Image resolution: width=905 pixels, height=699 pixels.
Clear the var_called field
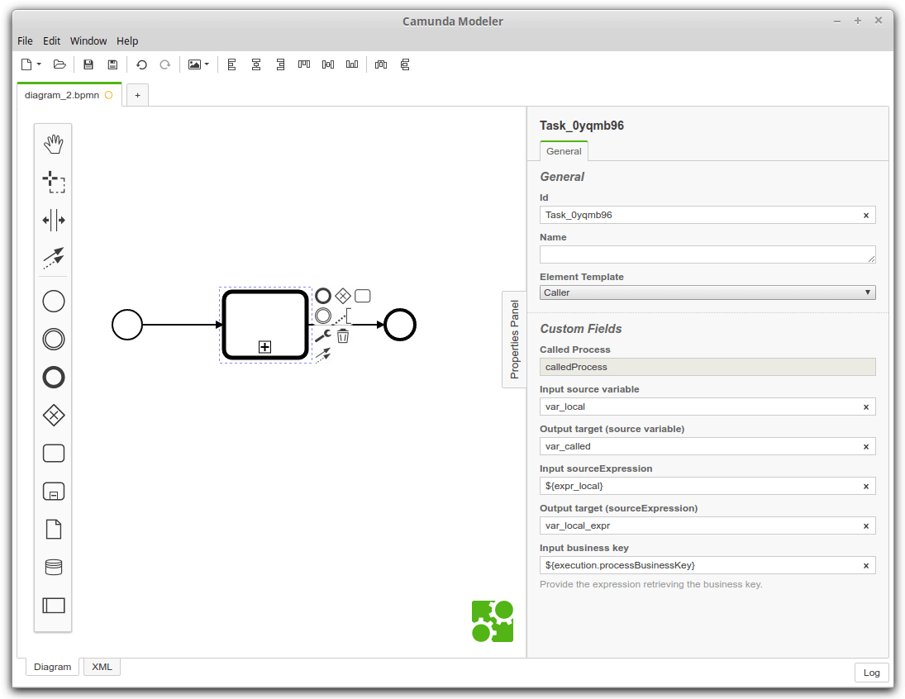pos(866,447)
